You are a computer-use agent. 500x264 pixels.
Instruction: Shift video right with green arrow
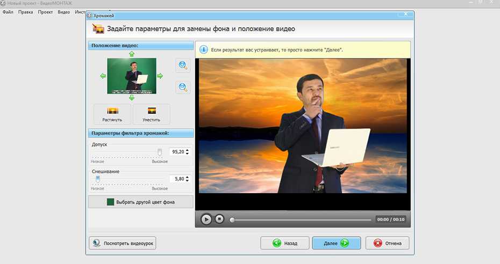[x=160, y=76]
